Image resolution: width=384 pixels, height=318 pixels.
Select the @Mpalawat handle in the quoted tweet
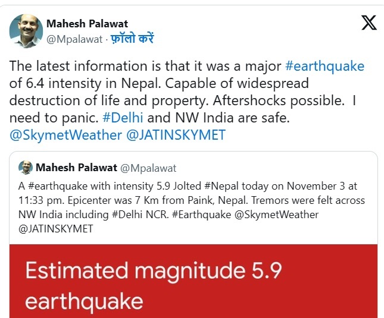pyautogui.click(x=148, y=168)
